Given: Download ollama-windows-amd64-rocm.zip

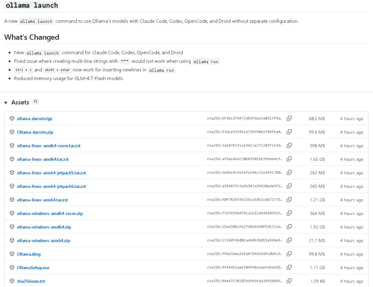Looking at the screenshot, I should coord(50,213).
